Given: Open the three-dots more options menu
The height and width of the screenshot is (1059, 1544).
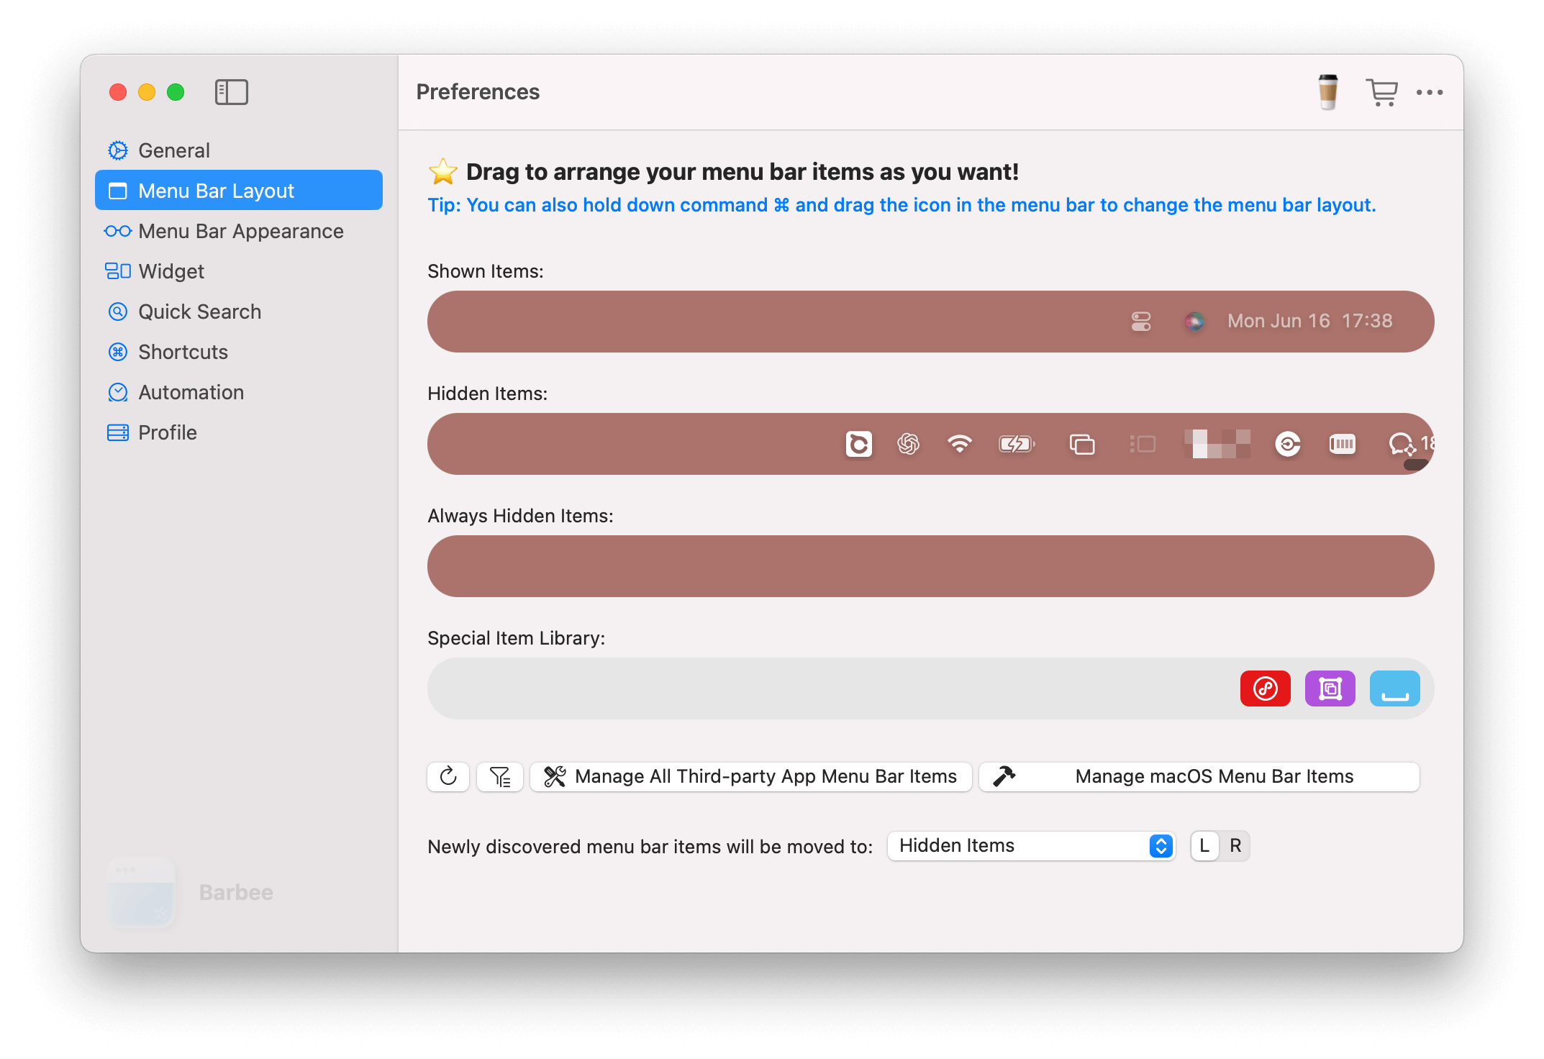Looking at the screenshot, I should click(x=1429, y=92).
